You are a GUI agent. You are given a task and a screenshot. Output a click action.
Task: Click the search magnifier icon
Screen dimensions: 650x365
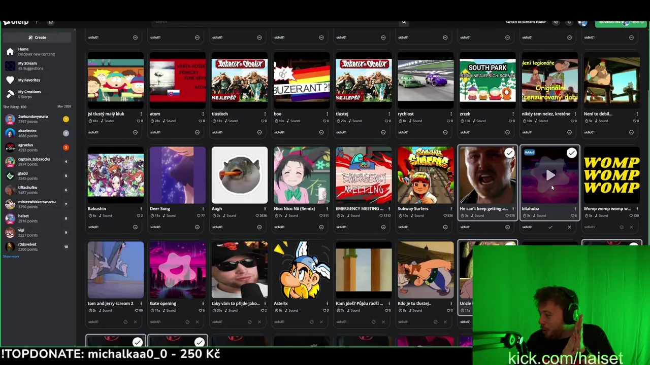click(x=404, y=22)
